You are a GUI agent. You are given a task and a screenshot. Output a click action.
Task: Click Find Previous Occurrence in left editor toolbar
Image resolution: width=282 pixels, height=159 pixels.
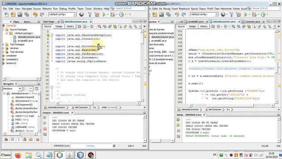point(104,26)
